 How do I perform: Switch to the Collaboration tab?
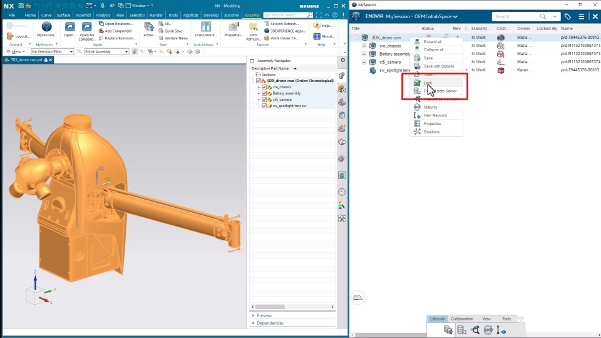tap(462, 319)
